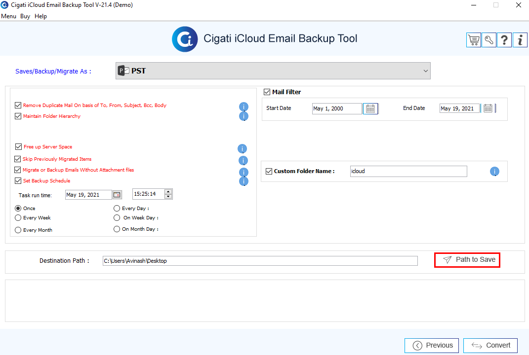Viewport: 529px width, 355px height.
Task: Open the shopping cart buy icon
Action: coord(474,40)
